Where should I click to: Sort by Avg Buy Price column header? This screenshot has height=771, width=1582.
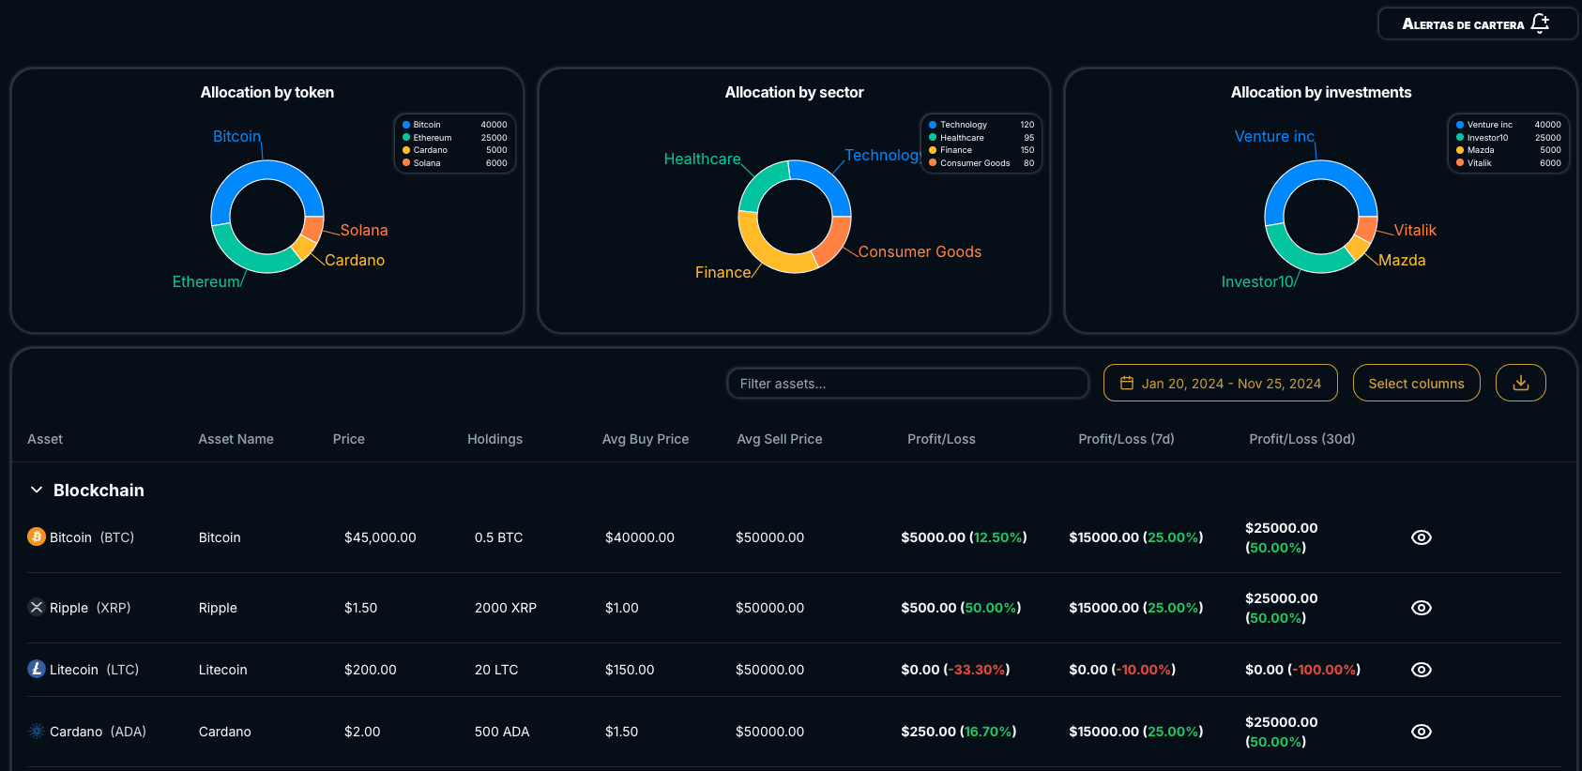click(645, 439)
